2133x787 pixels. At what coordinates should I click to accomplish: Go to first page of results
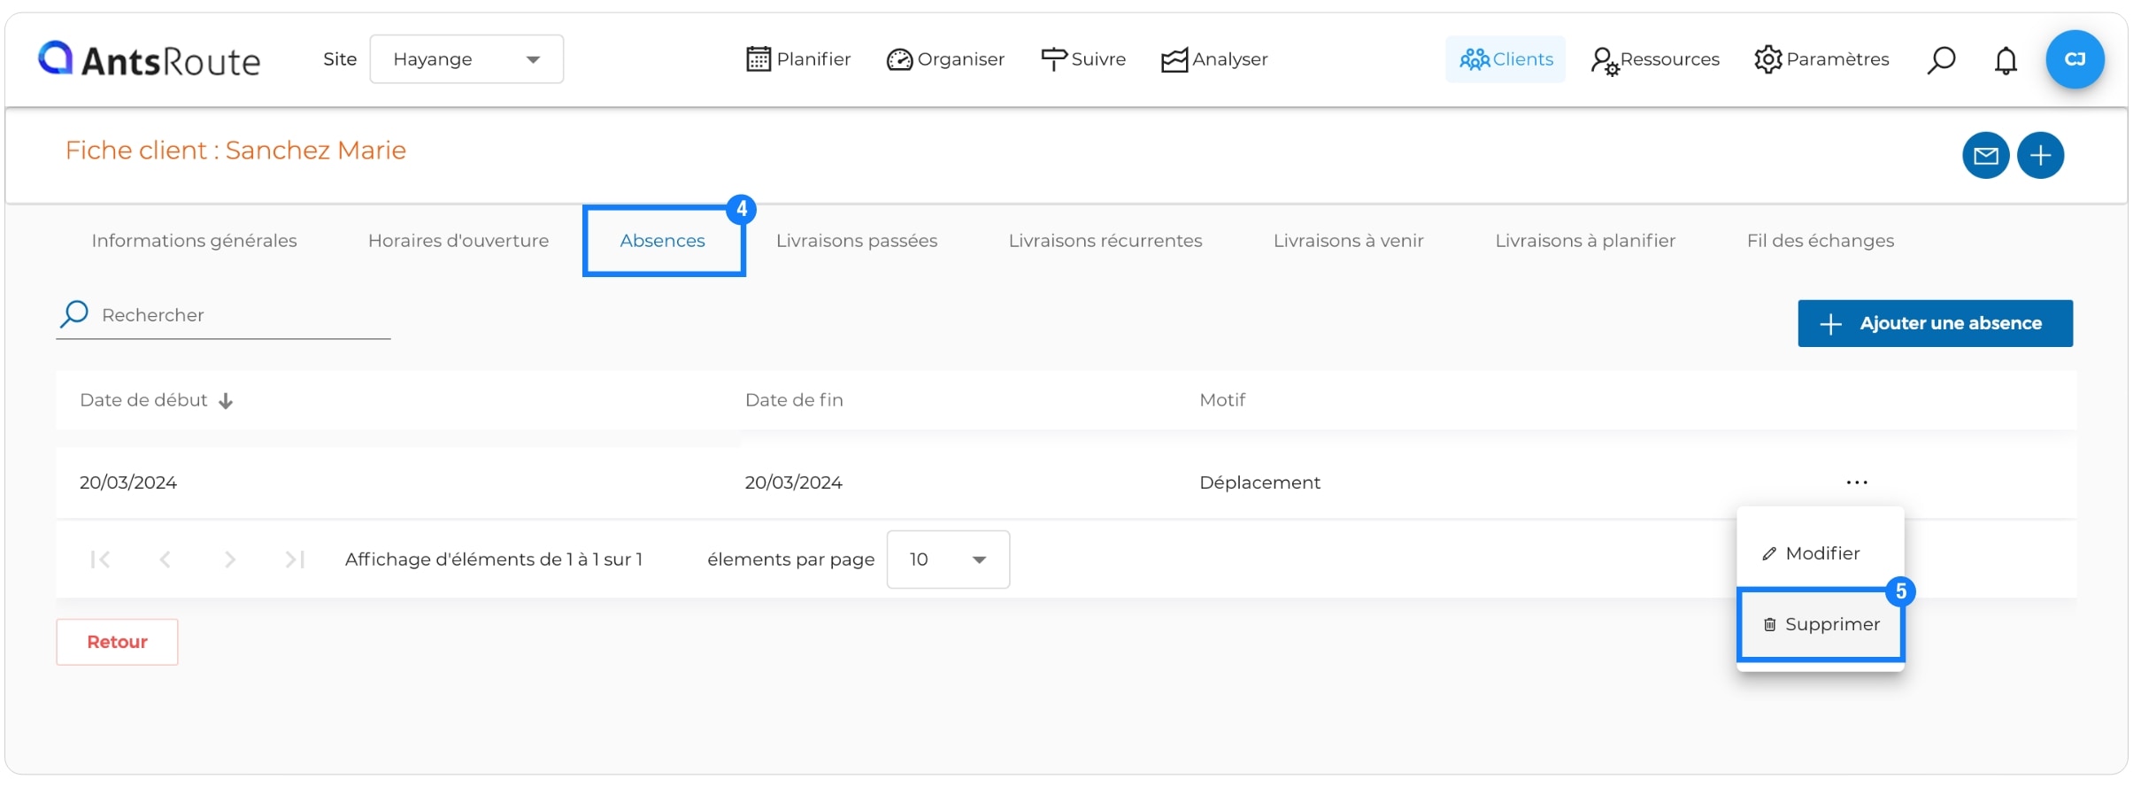pos(100,559)
